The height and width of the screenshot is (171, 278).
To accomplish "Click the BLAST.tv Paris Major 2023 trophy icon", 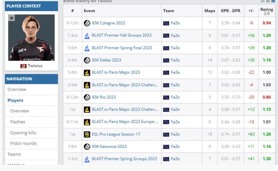I will click(x=87, y=72).
